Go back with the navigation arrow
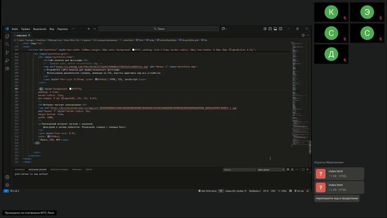The image size is (387, 218). pos(89,28)
